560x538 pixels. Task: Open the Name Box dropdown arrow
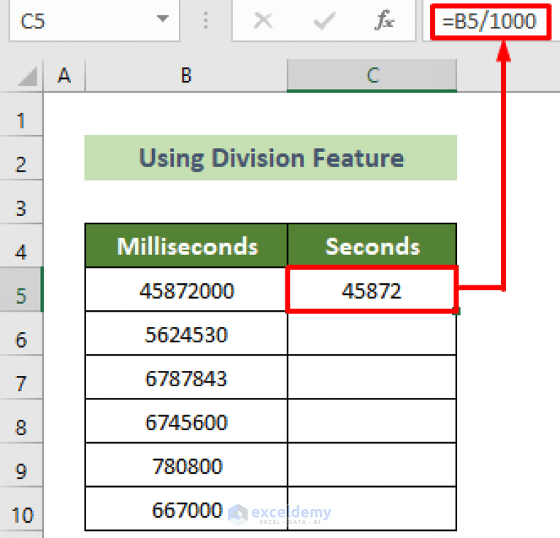[x=163, y=18]
